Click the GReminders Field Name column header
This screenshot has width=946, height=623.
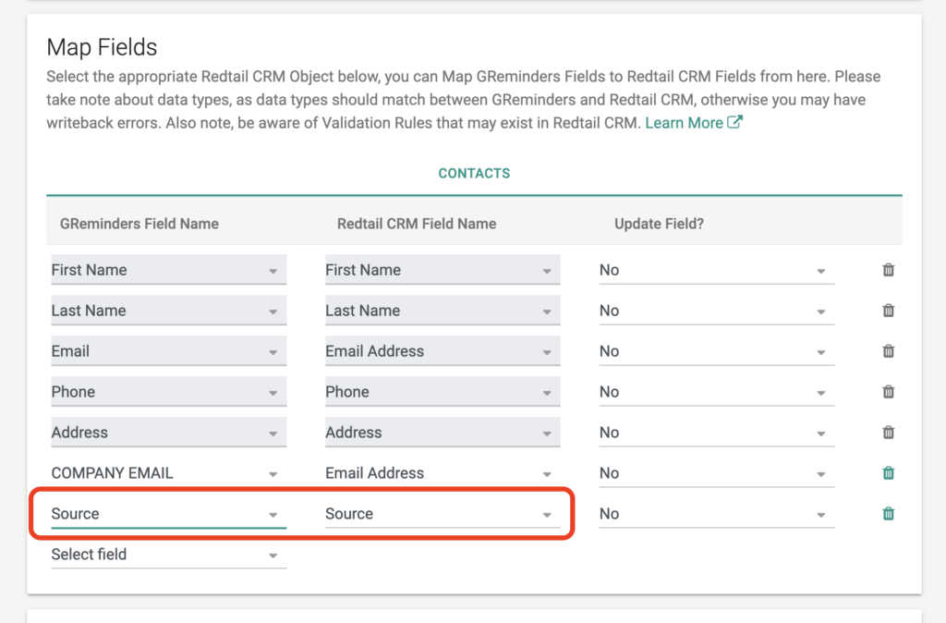point(139,224)
